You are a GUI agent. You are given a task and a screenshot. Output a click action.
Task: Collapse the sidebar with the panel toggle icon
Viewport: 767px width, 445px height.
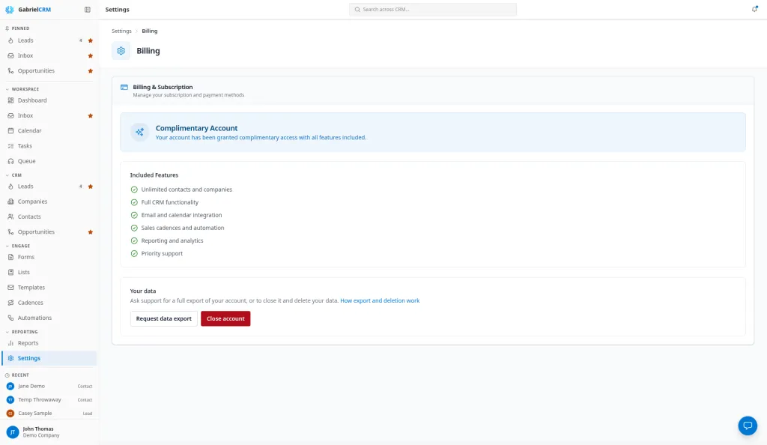88,9
